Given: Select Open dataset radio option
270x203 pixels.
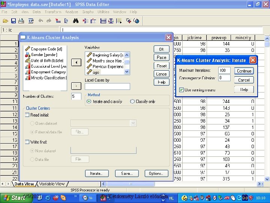Looking at the screenshot, I should click(32, 123).
